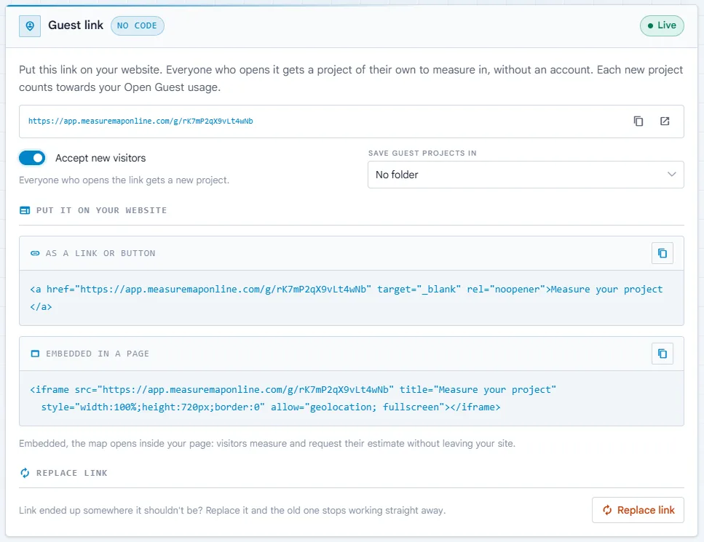Screen dimensions: 704x542
Task: Open guest link in new tab
Action: click(665, 121)
